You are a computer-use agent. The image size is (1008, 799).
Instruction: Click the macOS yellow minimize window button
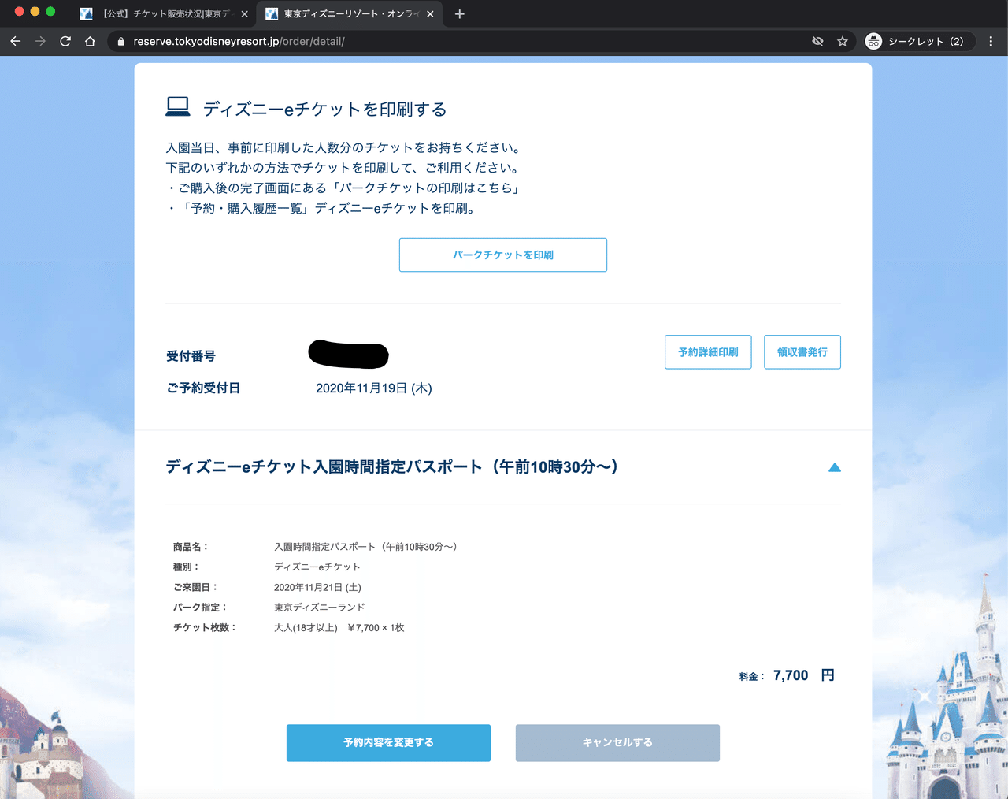[35, 12]
